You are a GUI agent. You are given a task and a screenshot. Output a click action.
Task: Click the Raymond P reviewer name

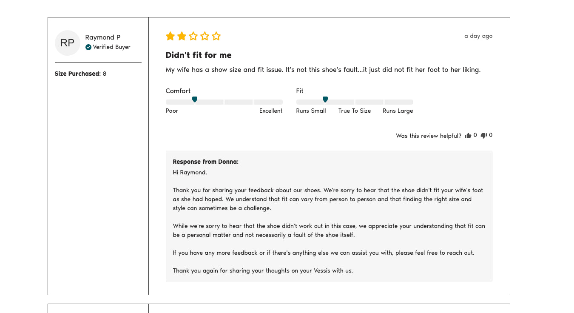click(x=103, y=37)
